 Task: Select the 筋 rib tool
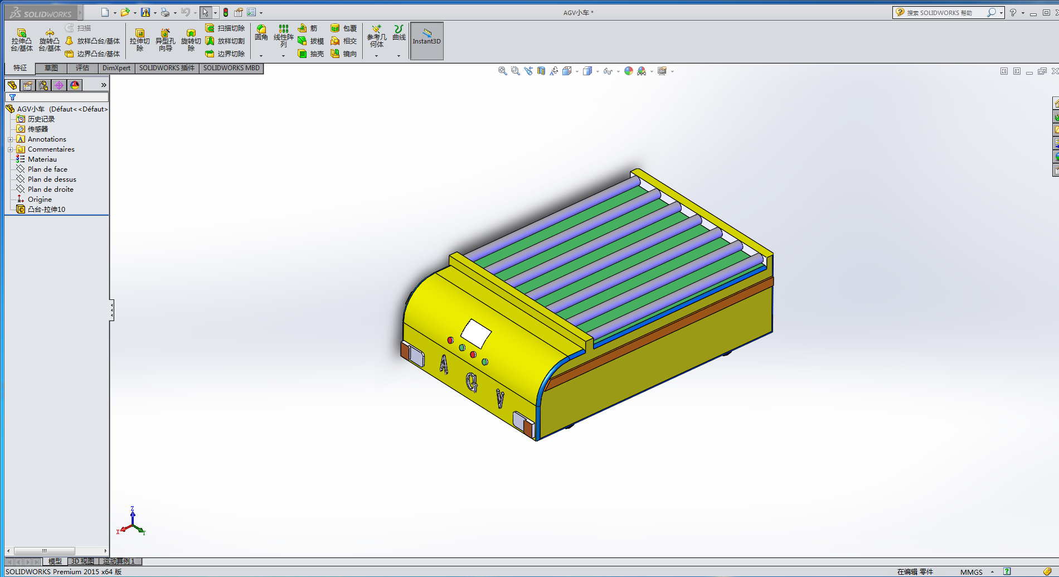click(308, 28)
